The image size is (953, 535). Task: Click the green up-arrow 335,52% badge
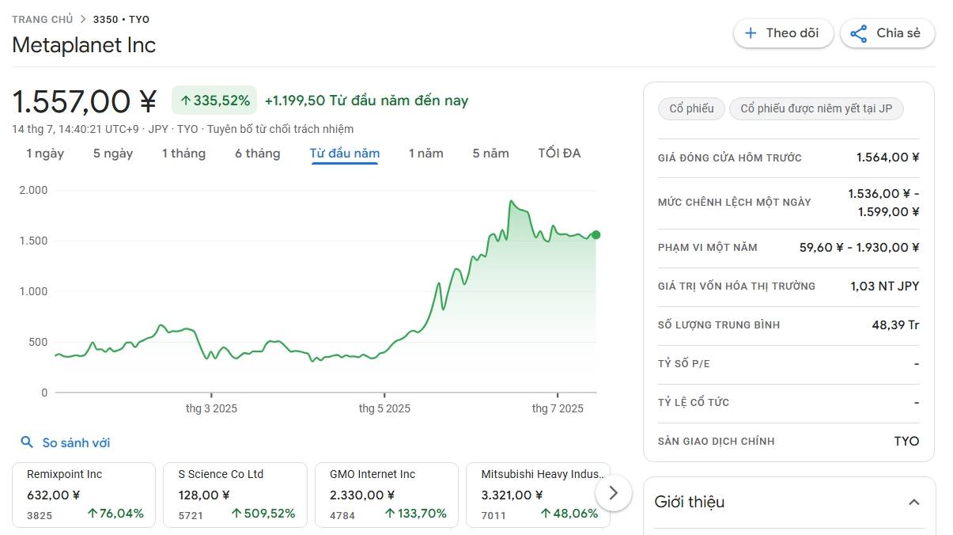214,101
